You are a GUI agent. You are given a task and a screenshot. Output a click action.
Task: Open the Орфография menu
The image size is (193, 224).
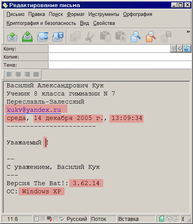[137, 14]
